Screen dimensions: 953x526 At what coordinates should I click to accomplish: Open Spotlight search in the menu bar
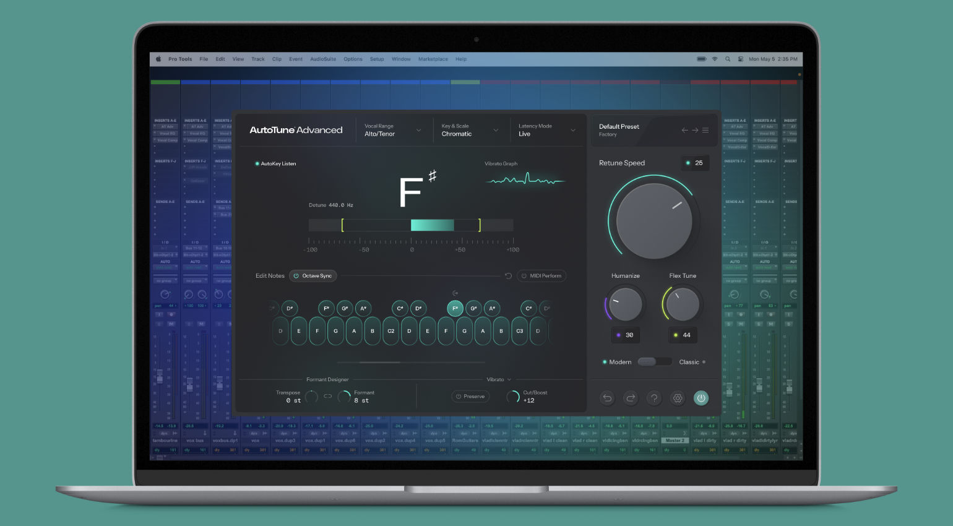click(728, 59)
